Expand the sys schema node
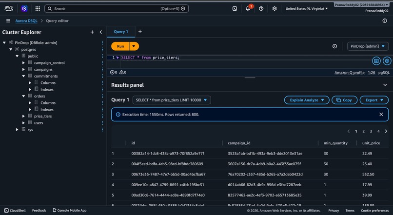This screenshot has height=215, width=393. (17, 130)
